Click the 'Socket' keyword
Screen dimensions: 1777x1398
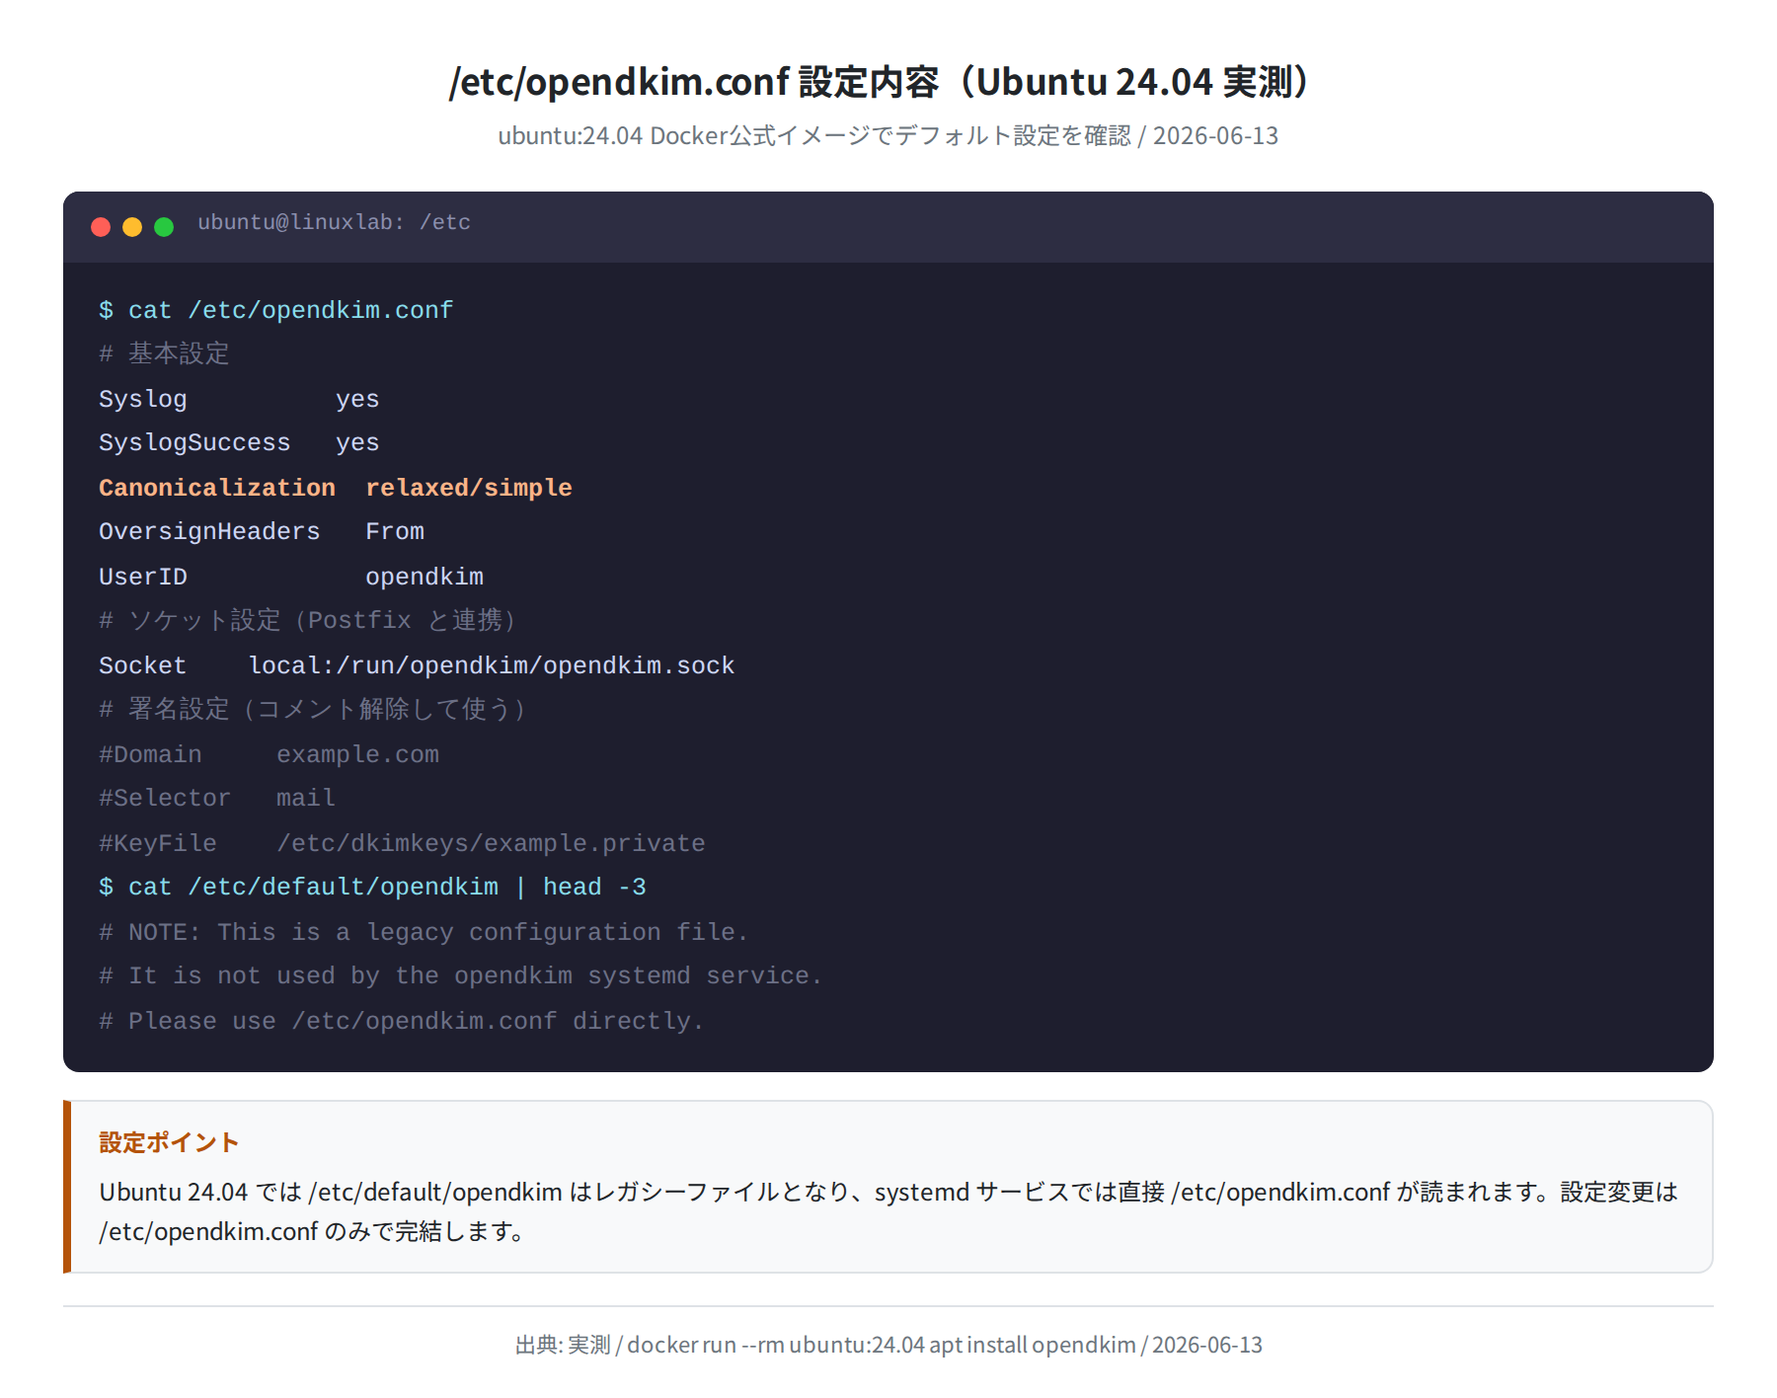(x=142, y=665)
